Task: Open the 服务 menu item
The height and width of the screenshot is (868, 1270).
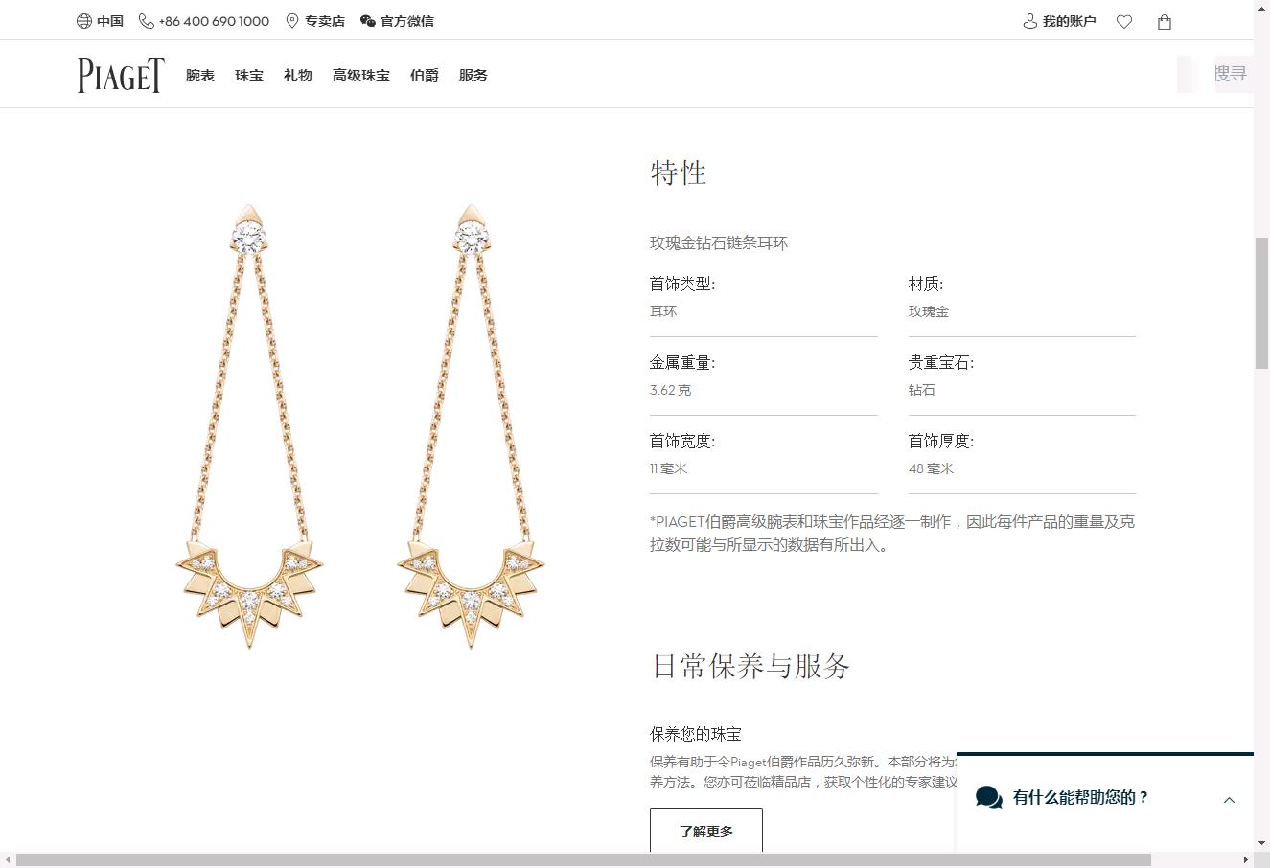Action: coord(473,76)
